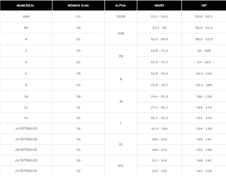Select the M alpha size cell
Screen dimensions: 226x176
pyautogui.click(x=121, y=102)
